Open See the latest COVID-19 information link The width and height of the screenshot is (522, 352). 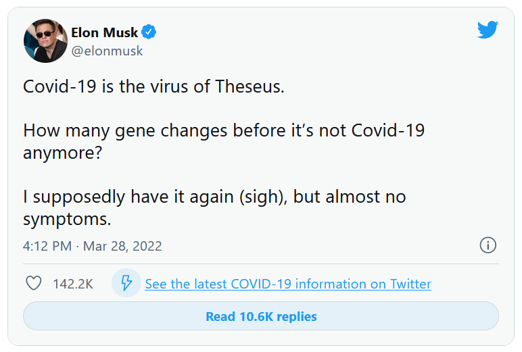(x=288, y=284)
